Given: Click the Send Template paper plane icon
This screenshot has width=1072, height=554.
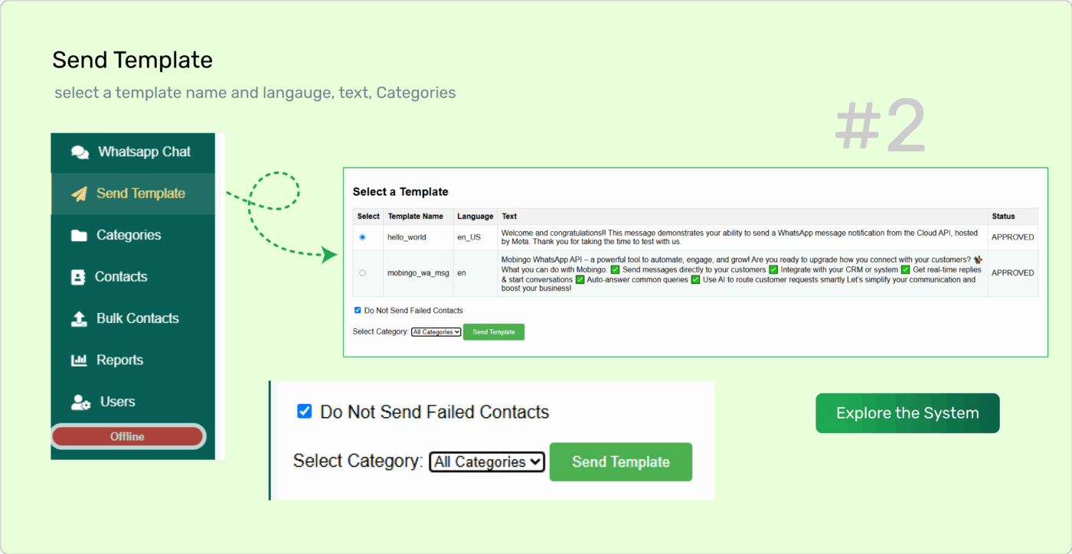Looking at the screenshot, I should coord(79,194).
